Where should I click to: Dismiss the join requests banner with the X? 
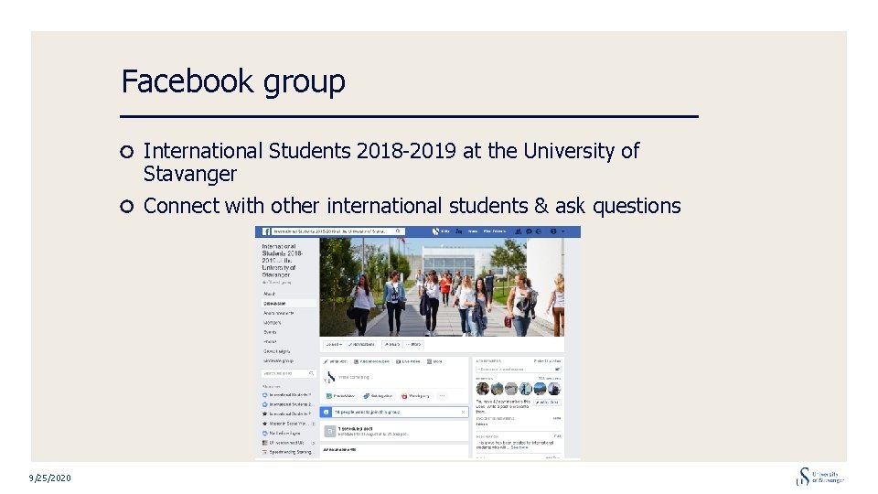pyautogui.click(x=463, y=413)
